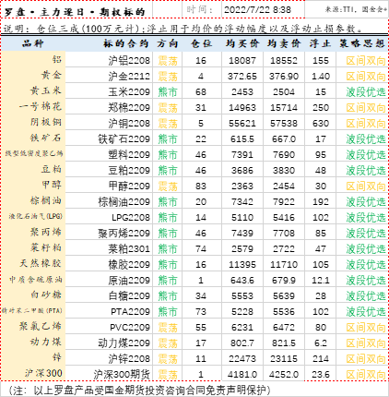Click the contract cell 塑料2209
This screenshot has width=389, height=397.
[x=129, y=155]
